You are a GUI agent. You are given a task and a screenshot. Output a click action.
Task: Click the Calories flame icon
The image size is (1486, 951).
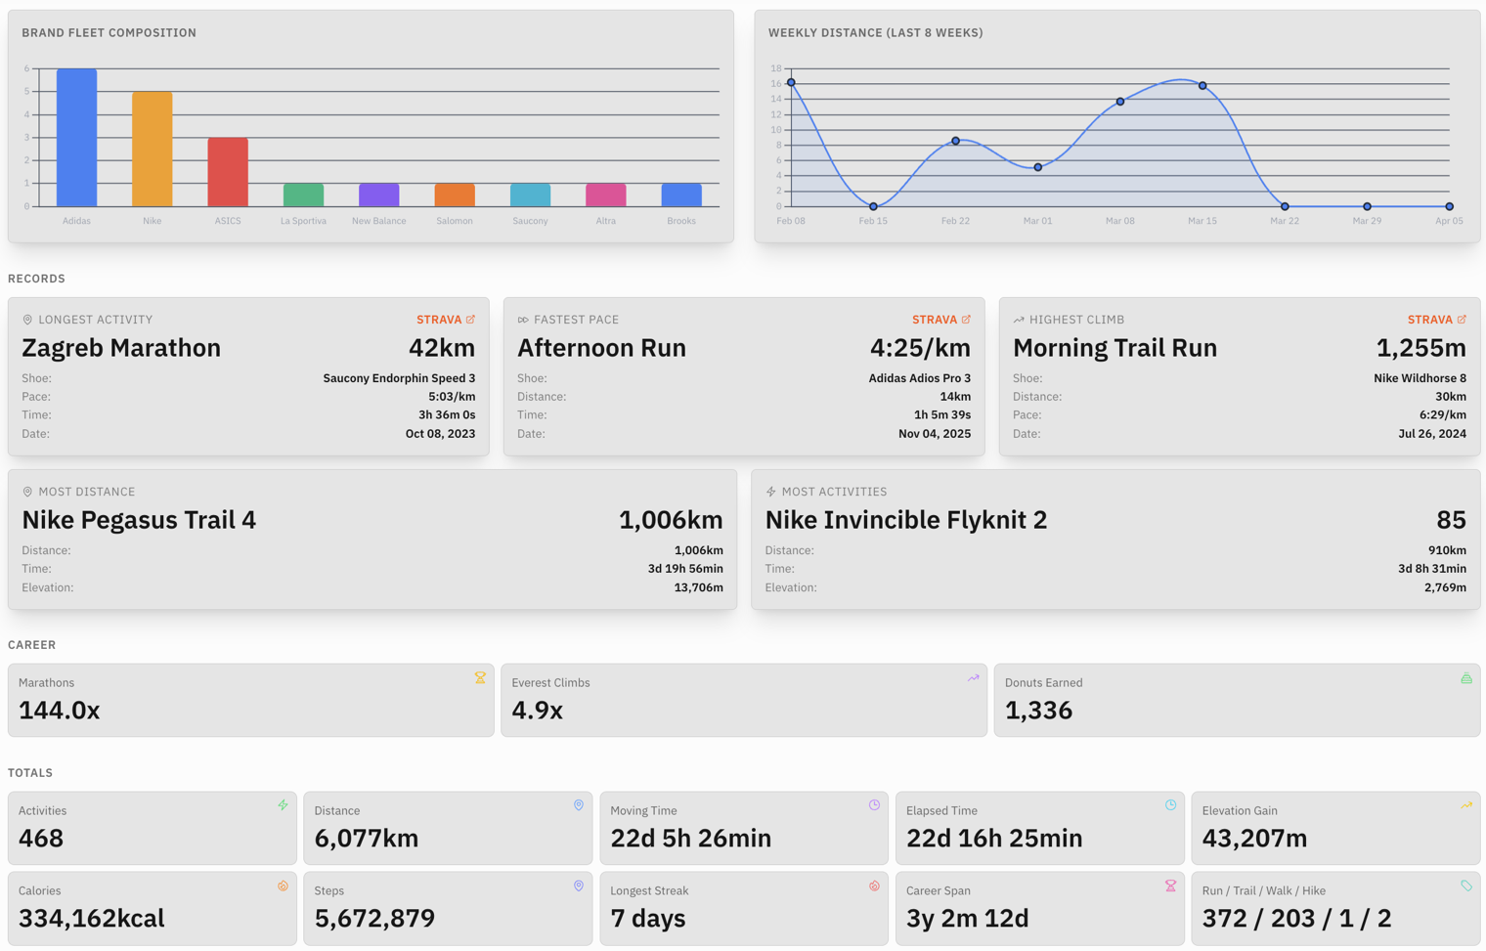pos(283,886)
